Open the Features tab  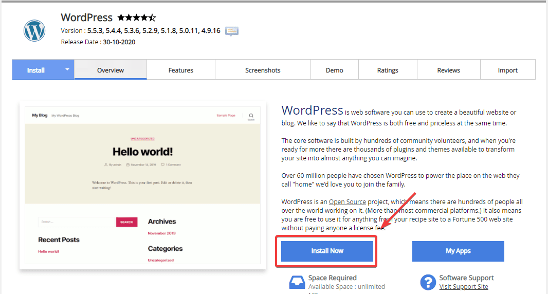pyautogui.click(x=181, y=70)
